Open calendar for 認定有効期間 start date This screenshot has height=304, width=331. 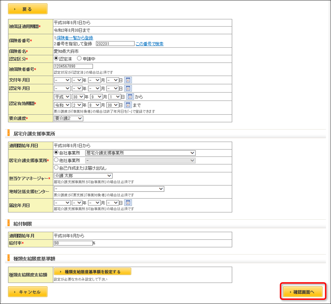pyautogui.click(x=130, y=97)
